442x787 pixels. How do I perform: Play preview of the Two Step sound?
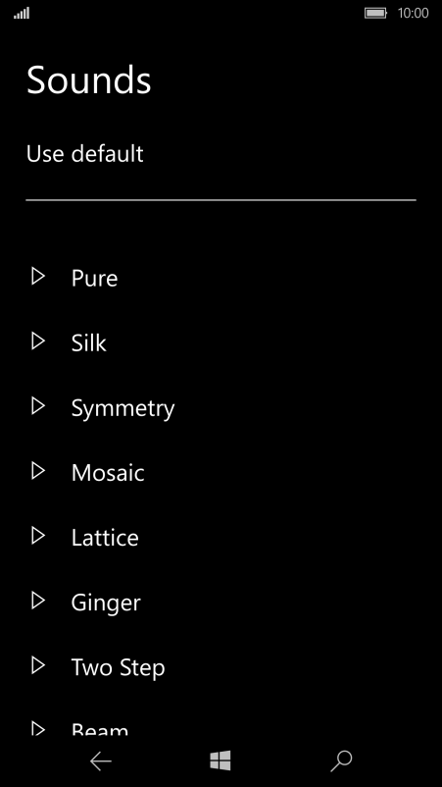(38, 666)
